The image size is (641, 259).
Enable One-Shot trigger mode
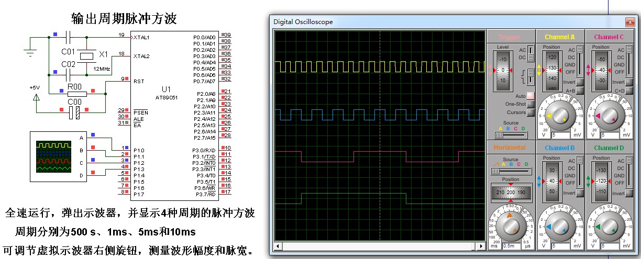pyautogui.click(x=531, y=104)
